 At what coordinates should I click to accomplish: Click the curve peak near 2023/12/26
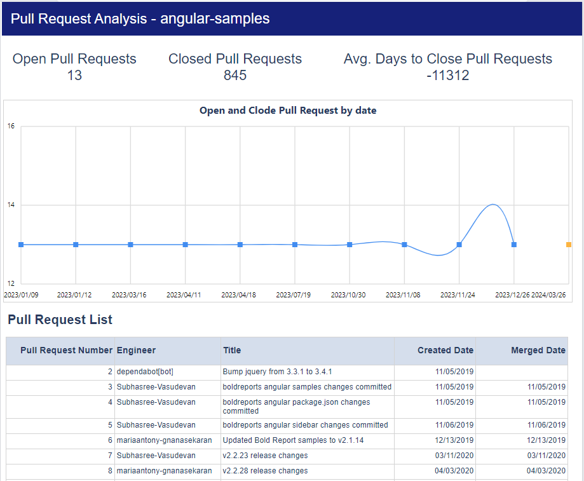(492, 205)
